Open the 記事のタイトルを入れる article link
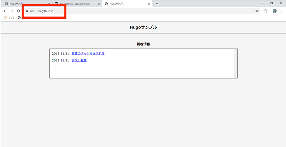Image resolution: width=286 pixels, height=147 pixels. 88,54
